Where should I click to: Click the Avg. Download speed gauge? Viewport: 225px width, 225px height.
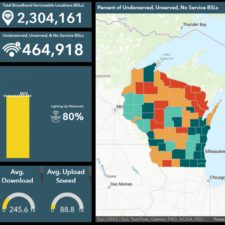(19, 204)
